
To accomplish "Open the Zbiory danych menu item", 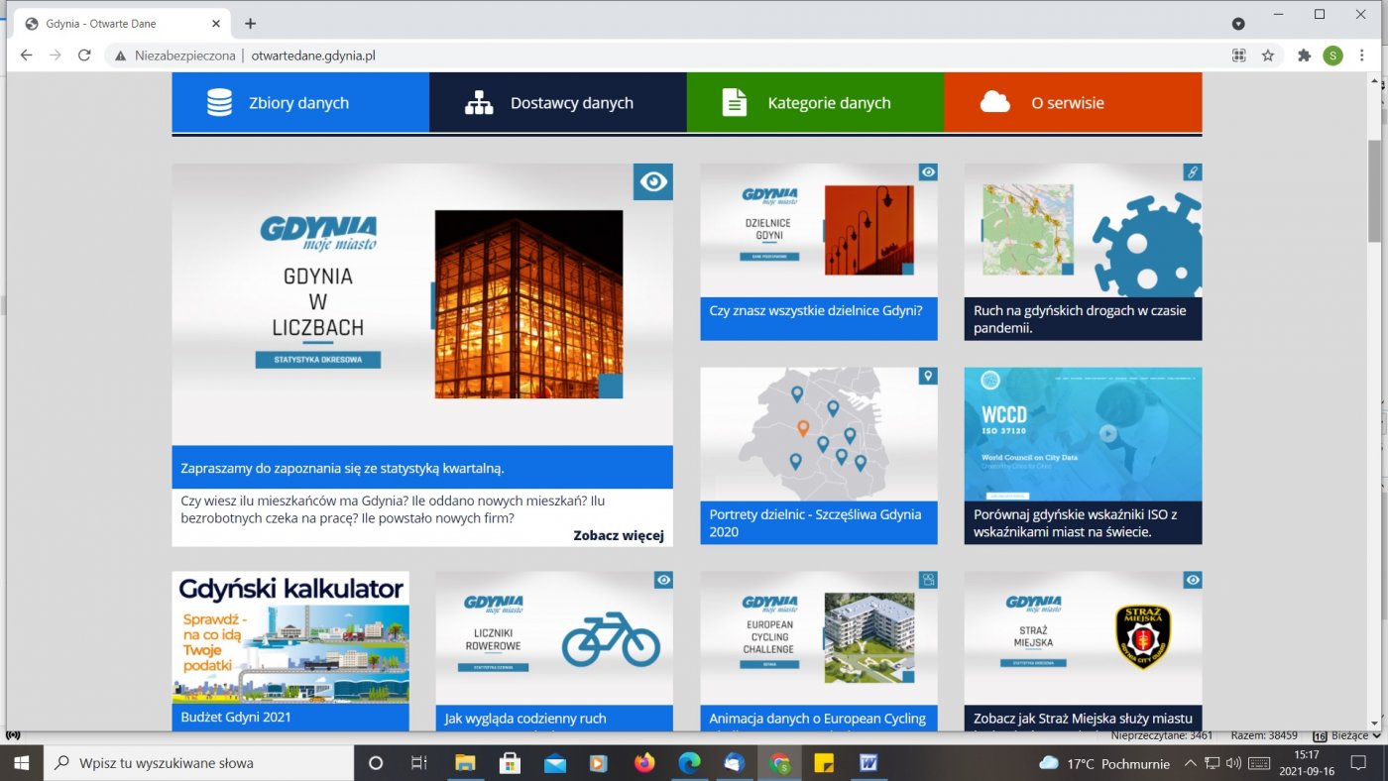I will (x=300, y=102).
